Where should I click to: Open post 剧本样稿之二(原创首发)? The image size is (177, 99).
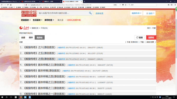tap(44, 88)
